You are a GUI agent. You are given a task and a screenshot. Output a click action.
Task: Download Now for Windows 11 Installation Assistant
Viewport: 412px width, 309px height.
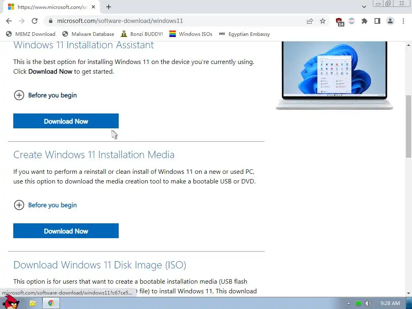pos(66,121)
